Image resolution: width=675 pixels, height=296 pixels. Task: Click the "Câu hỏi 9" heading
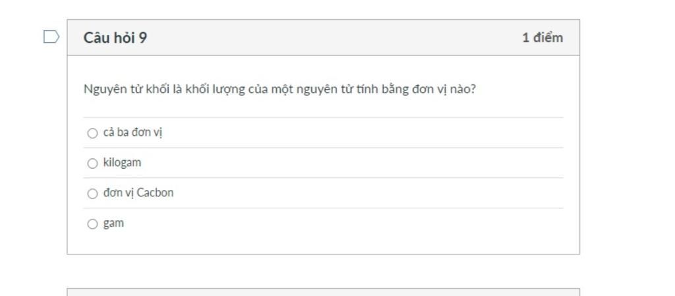(115, 38)
